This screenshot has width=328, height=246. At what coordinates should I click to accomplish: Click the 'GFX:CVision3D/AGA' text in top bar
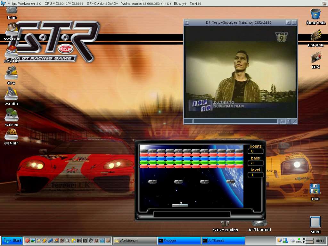[102, 4]
